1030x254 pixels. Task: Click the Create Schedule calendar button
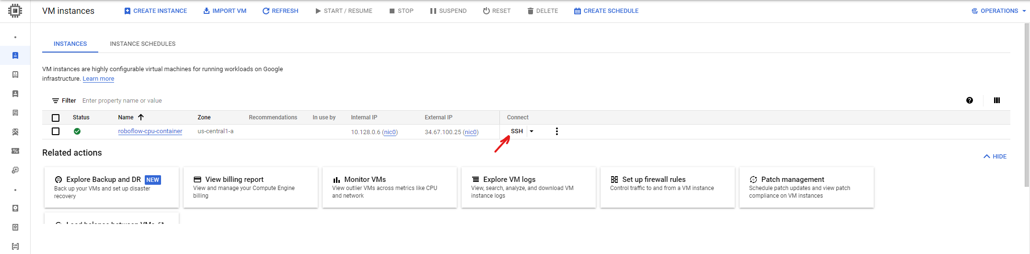[x=606, y=11]
